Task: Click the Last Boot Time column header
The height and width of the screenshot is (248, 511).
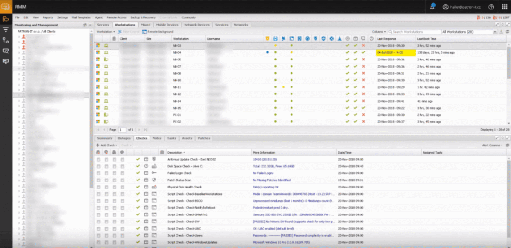Action: click(x=426, y=38)
